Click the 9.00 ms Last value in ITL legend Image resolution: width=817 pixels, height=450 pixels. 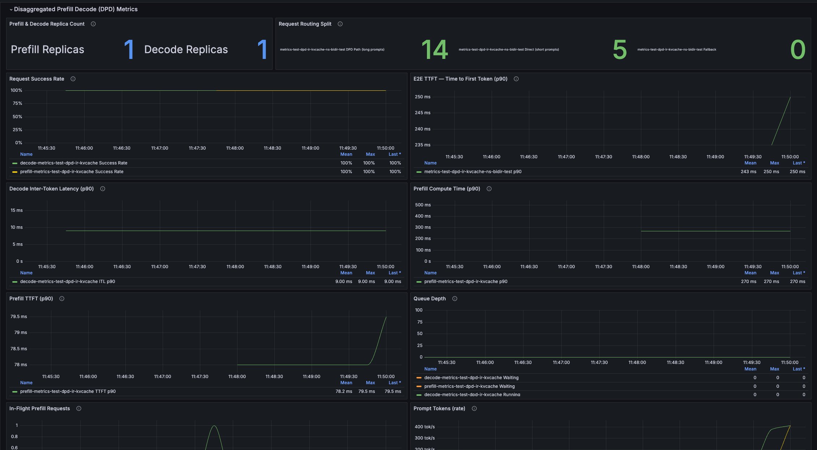[393, 282]
